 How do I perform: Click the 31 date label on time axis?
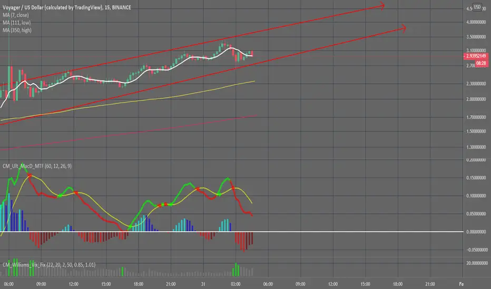click(203, 284)
